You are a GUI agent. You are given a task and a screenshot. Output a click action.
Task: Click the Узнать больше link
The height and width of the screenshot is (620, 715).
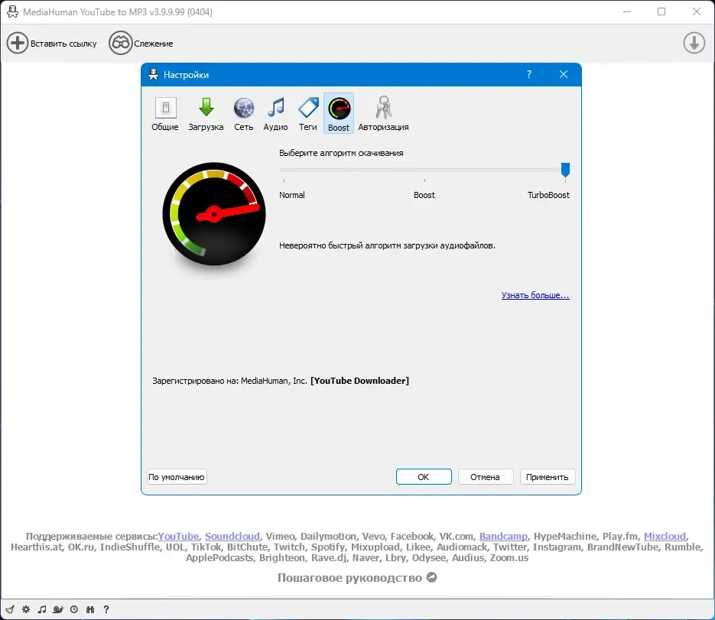click(535, 295)
